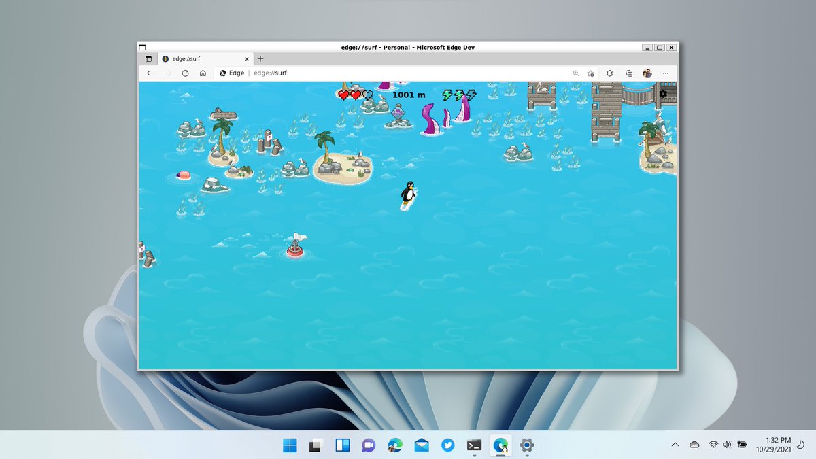Go back using the browser back arrow
Image resolution: width=816 pixels, height=459 pixels.
(x=150, y=73)
